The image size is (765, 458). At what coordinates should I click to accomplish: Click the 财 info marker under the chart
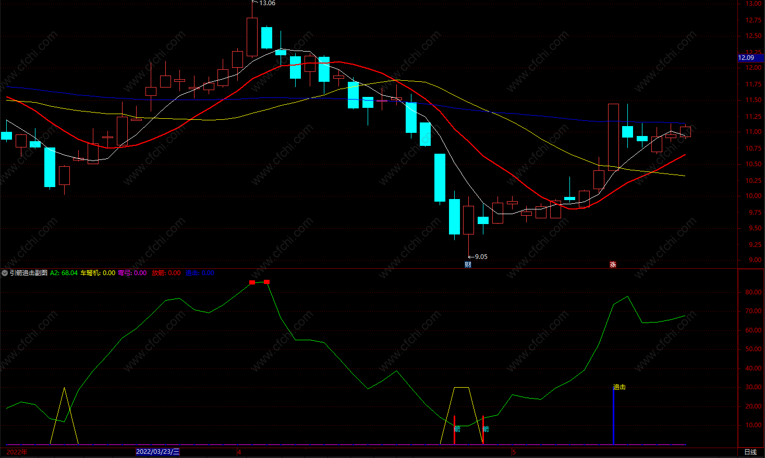coord(468,265)
